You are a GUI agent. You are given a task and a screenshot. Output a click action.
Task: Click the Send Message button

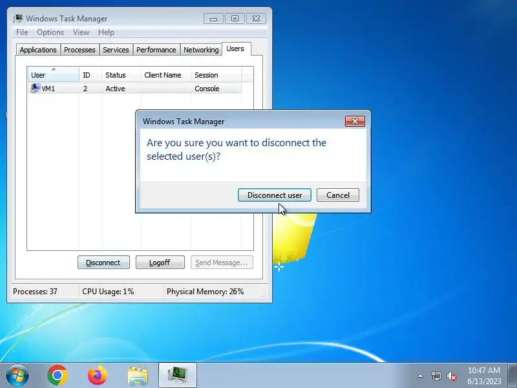click(222, 263)
